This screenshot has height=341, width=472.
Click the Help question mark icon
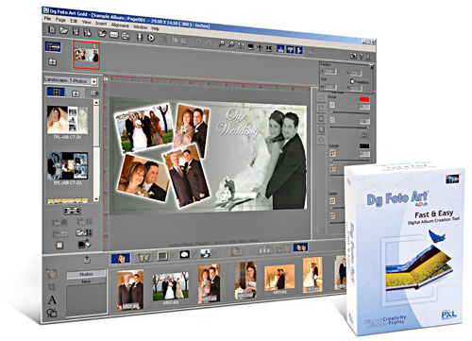point(362,57)
